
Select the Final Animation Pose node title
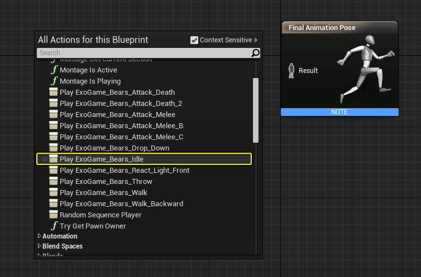coord(322,28)
